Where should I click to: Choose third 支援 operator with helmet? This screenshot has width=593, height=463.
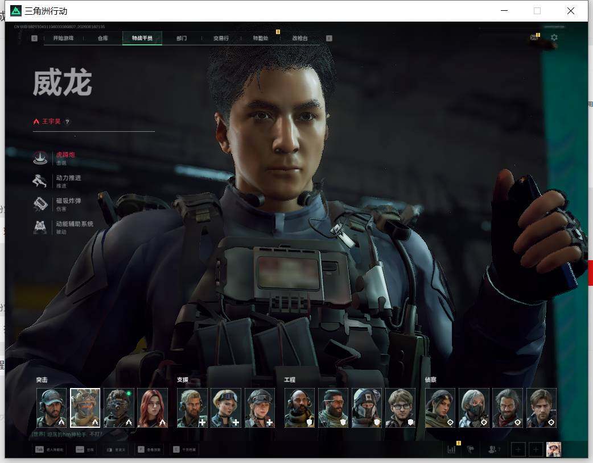(x=260, y=408)
